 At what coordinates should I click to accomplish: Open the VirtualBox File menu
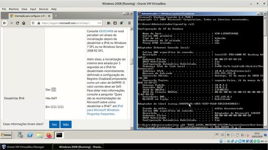click(x=4, y=9)
